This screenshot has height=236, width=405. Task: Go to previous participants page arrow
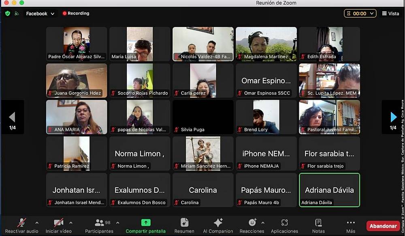click(13, 117)
